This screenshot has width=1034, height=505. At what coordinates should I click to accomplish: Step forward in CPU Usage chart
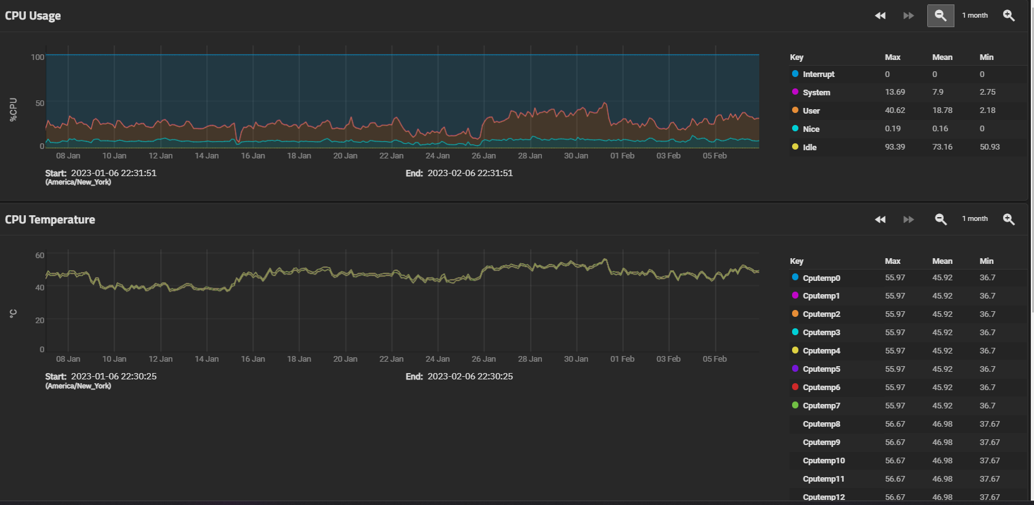coord(908,16)
